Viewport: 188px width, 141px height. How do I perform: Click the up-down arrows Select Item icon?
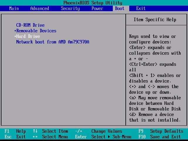click(35, 131)
